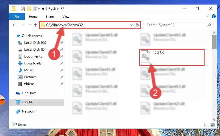Open the File menu
The width and height of the screenshot is (220, 136).
coord(17,17)
